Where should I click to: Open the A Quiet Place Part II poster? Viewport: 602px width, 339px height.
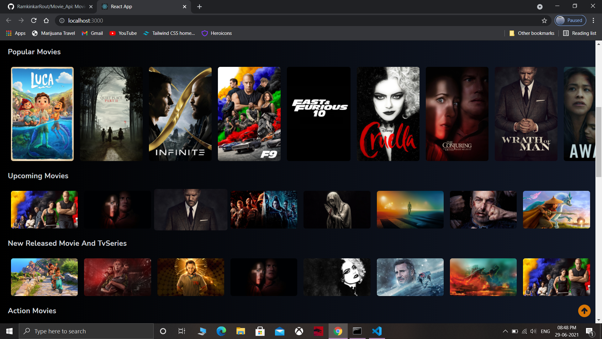pyautogui.click(x=111, y=114)
